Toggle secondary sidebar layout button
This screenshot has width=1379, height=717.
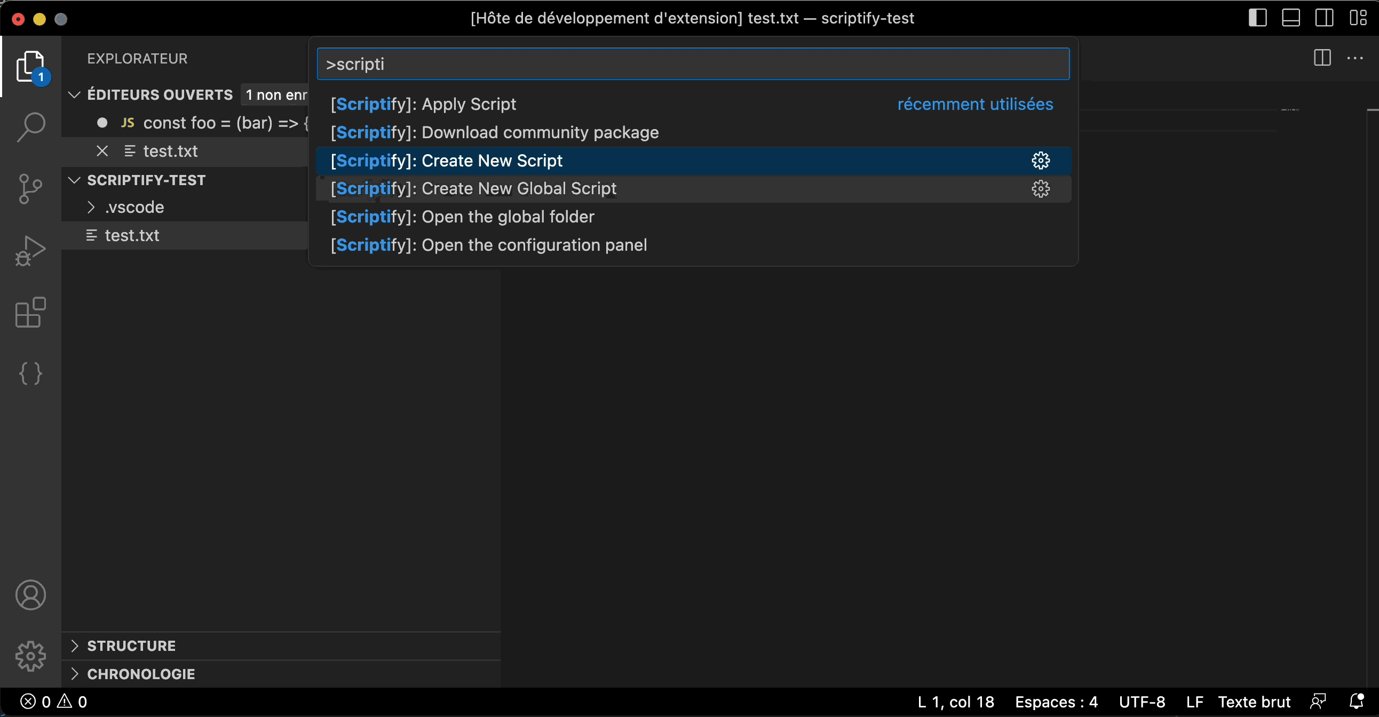1325,18
